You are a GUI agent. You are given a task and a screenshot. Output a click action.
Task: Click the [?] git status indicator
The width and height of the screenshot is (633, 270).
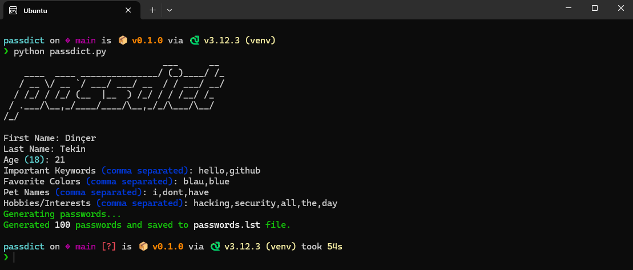(x=109, y=247)
